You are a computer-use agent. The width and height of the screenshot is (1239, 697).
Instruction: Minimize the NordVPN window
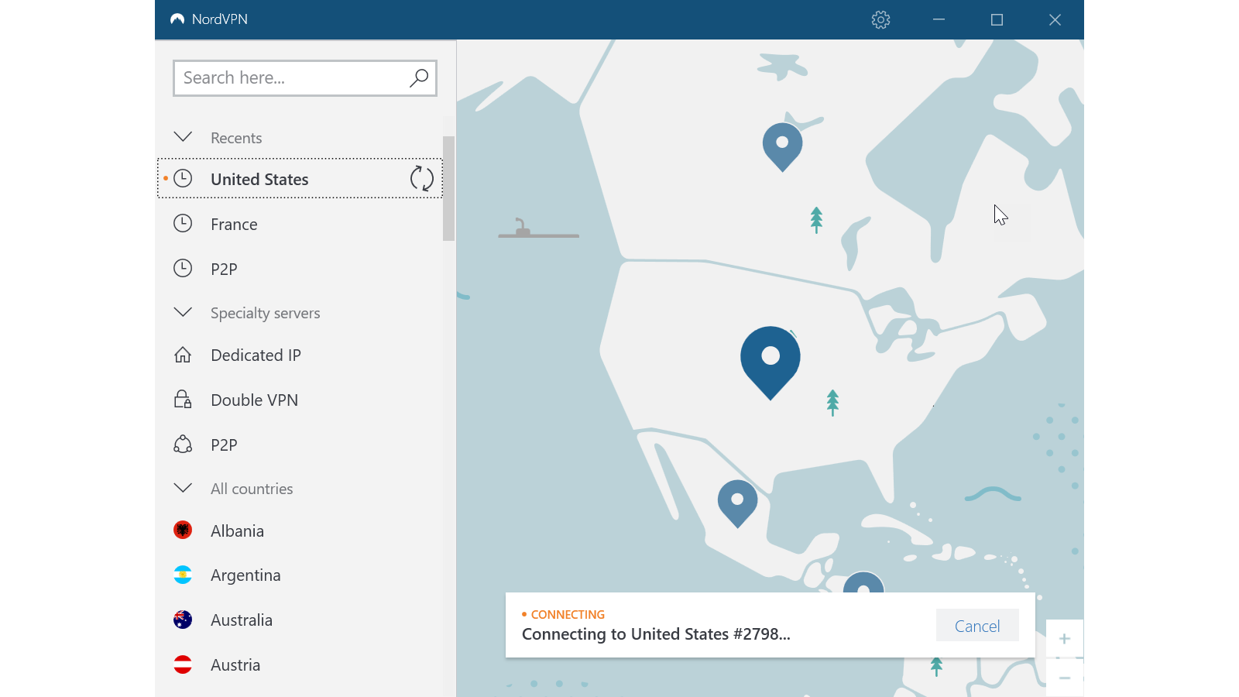tap(939, 19)
